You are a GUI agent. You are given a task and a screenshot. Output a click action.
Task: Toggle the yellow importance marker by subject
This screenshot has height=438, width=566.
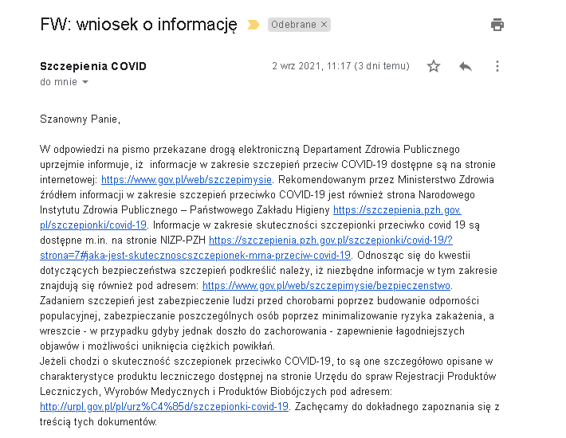pyautogui.click(x=254, y=25)
